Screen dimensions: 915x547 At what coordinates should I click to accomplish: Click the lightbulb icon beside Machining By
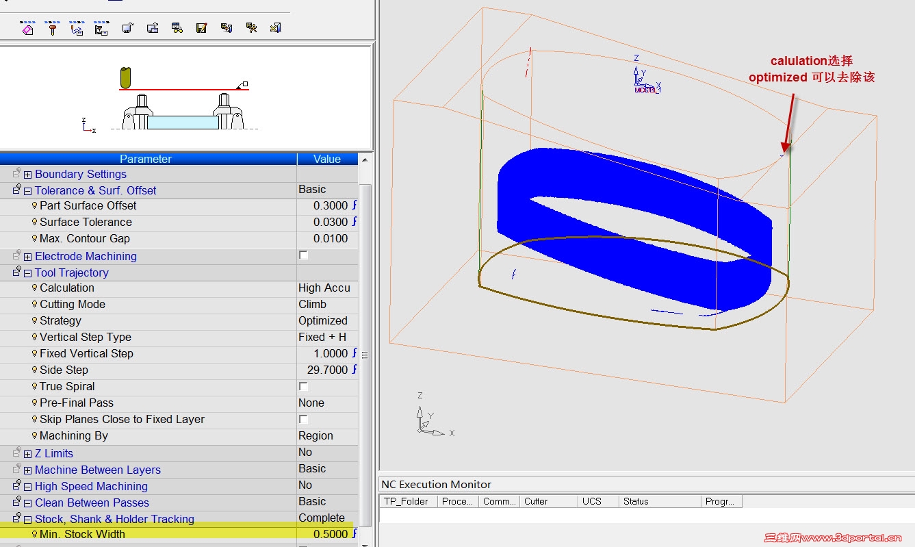34,435
